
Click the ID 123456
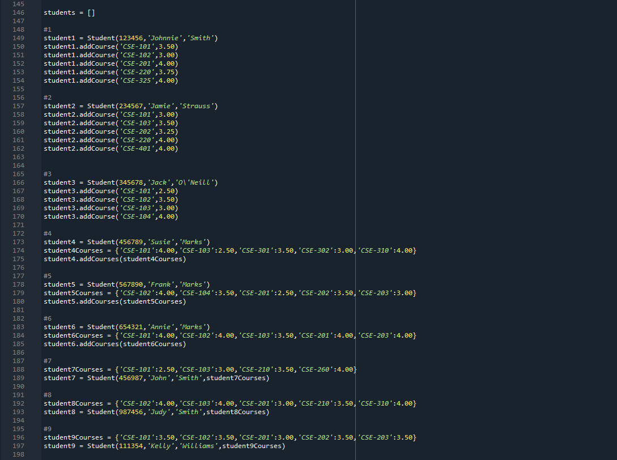click(131, 38)
